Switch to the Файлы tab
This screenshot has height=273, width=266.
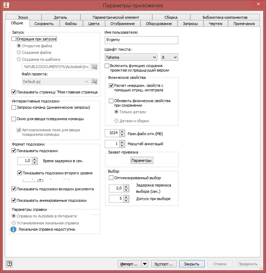click(71, 24)
